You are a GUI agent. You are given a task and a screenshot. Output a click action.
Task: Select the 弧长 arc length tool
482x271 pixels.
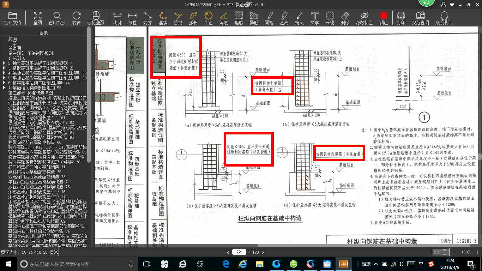pyautogui.click(x=193, y=18)
